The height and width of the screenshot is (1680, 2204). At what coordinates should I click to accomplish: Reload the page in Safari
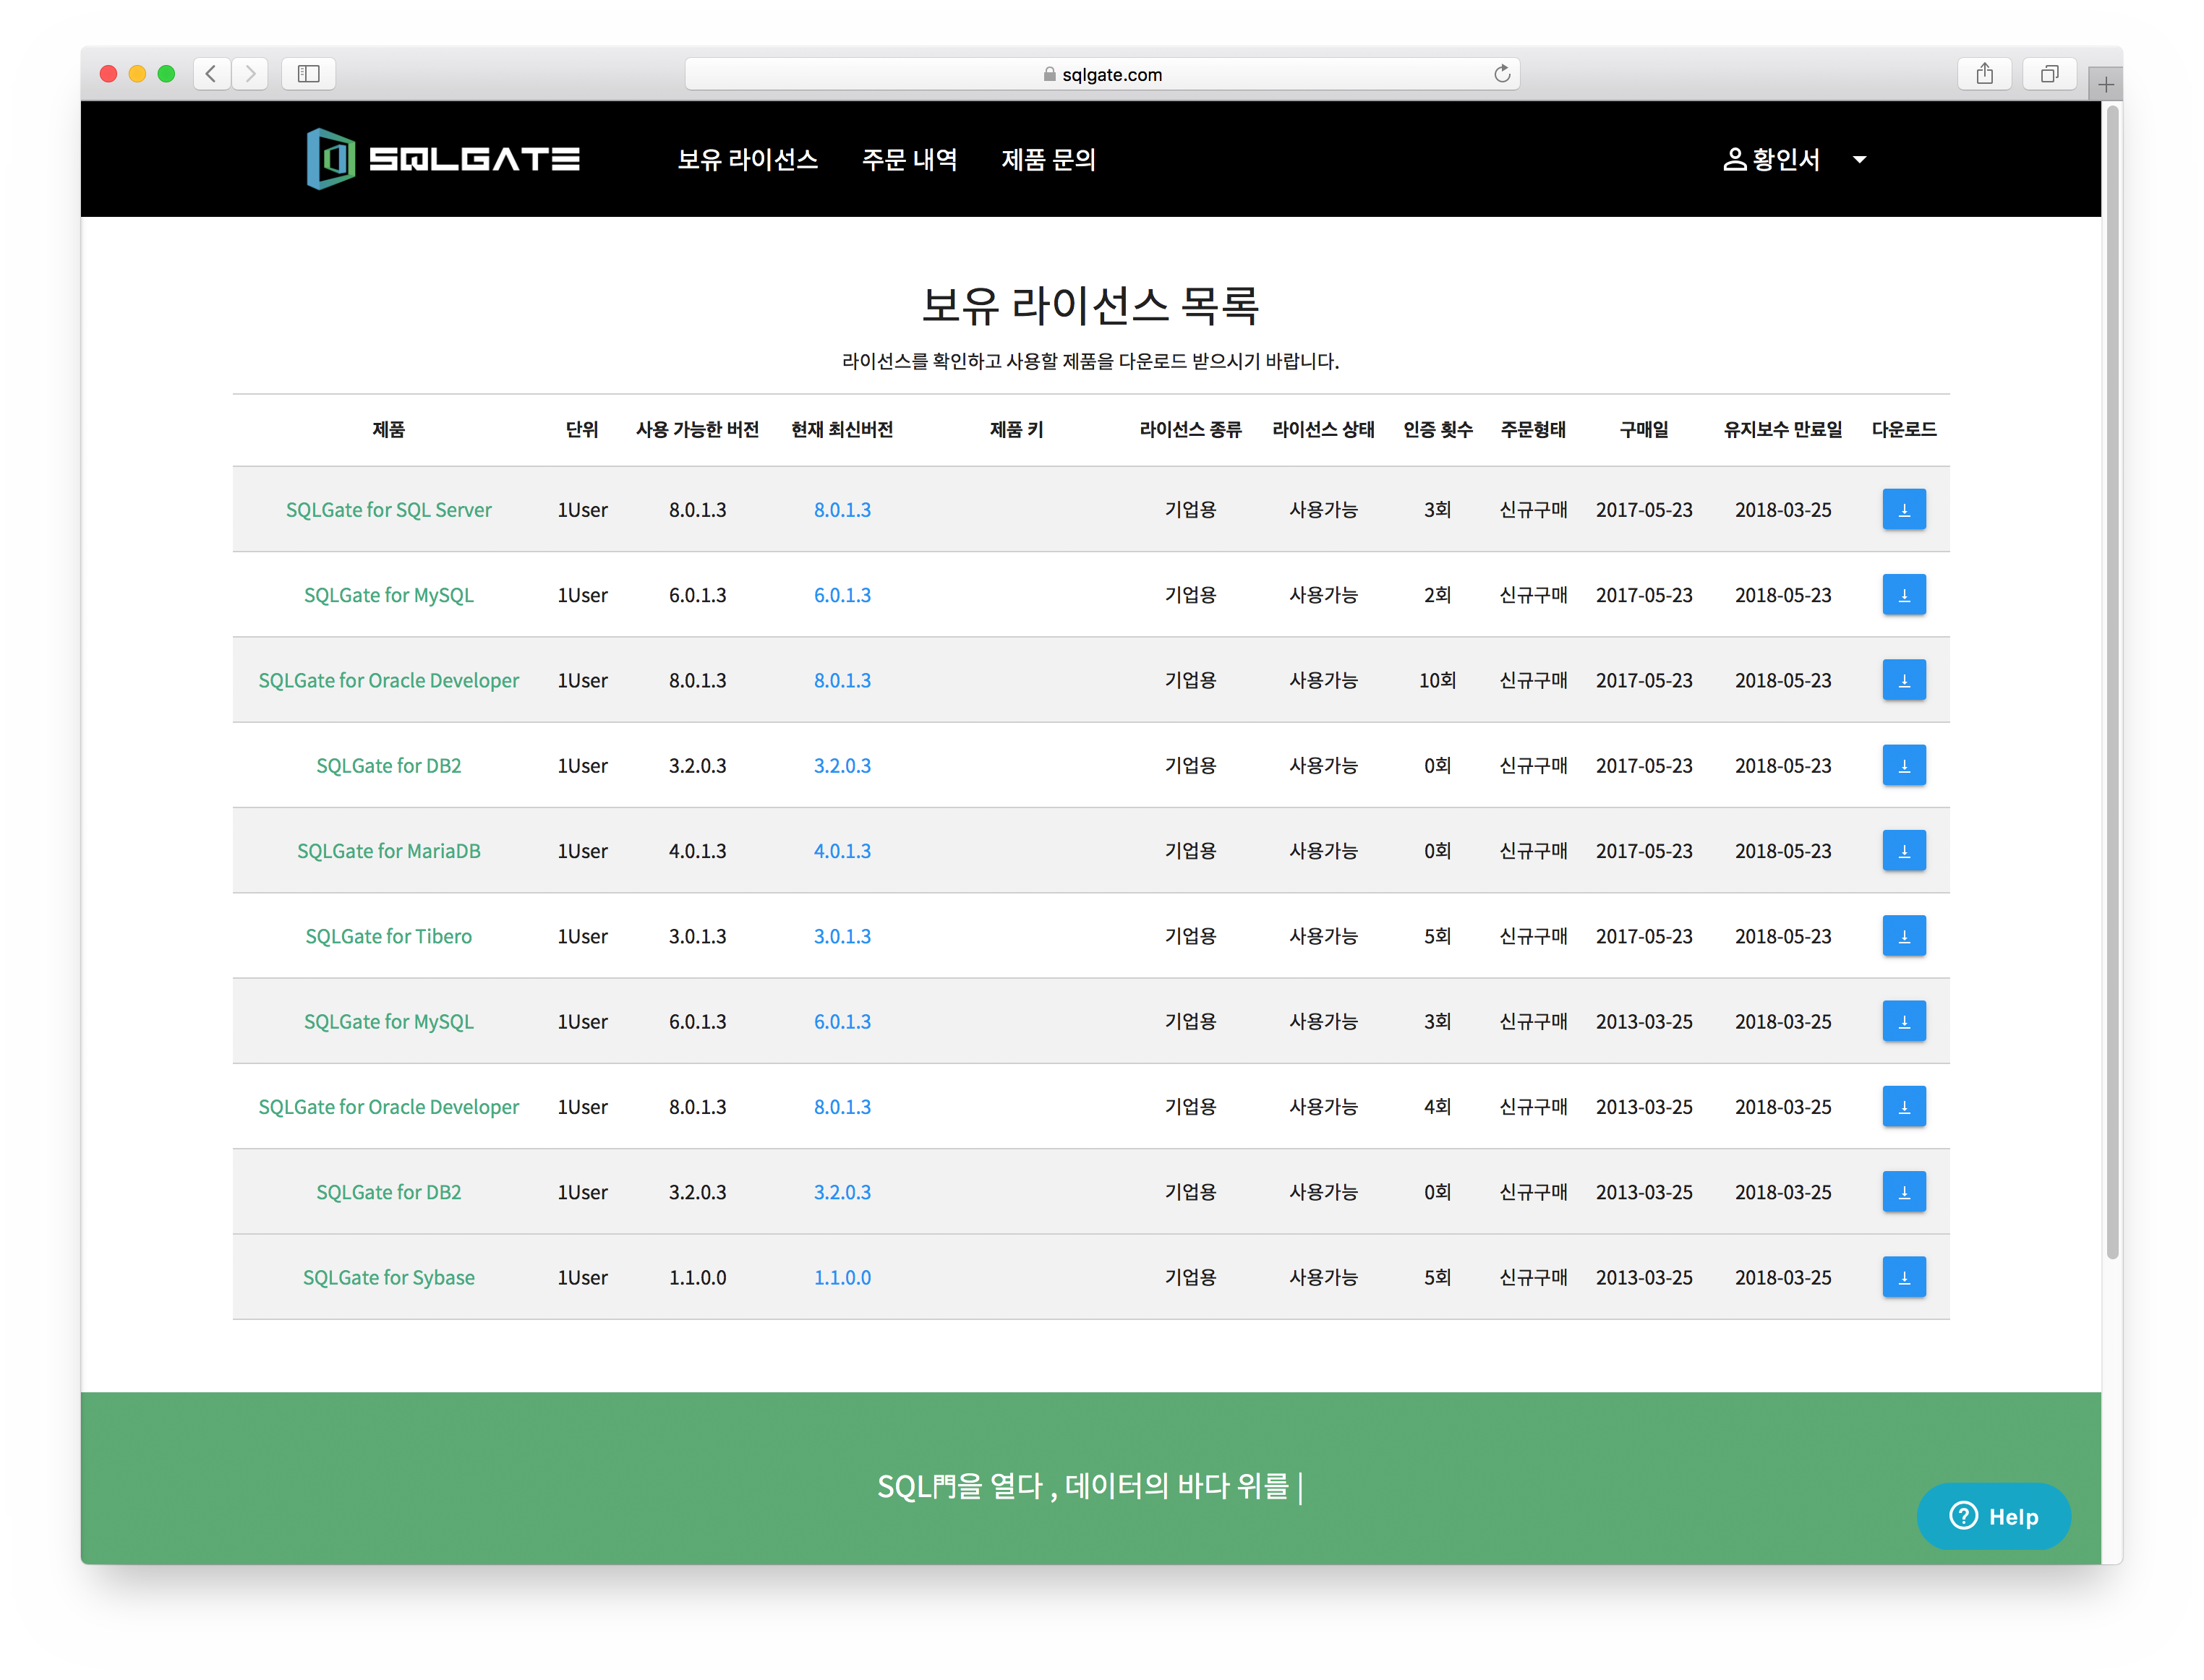coord(1501,74)
